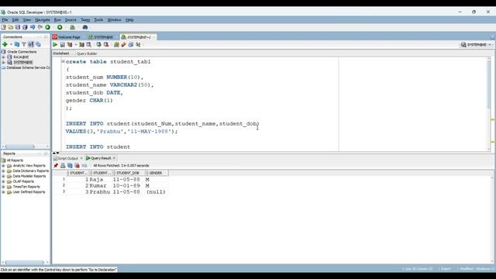Click the Run Script icon in worksheet toolbar

(62, 45)
